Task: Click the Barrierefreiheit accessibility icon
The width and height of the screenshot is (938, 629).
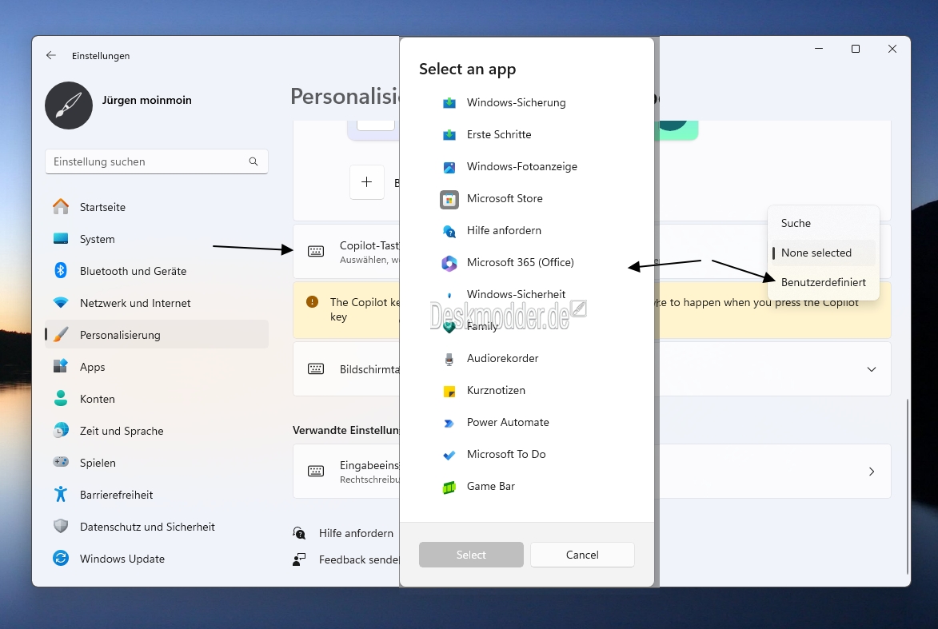Action: (61, 494)
